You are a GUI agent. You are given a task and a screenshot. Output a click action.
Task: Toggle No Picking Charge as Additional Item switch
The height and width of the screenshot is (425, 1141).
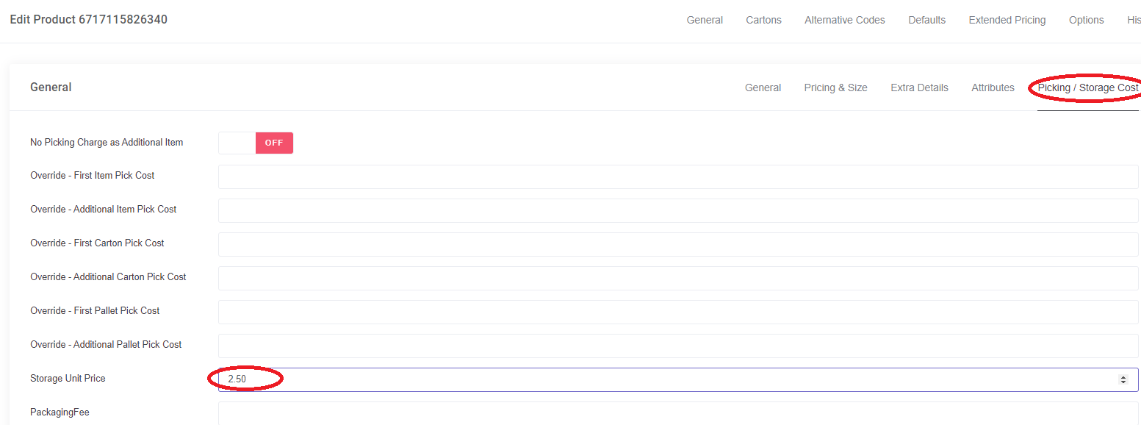point(256,143)
